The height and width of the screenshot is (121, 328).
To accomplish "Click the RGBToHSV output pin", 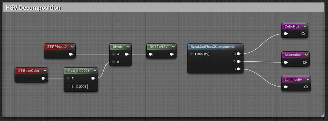I will [172, 54].
